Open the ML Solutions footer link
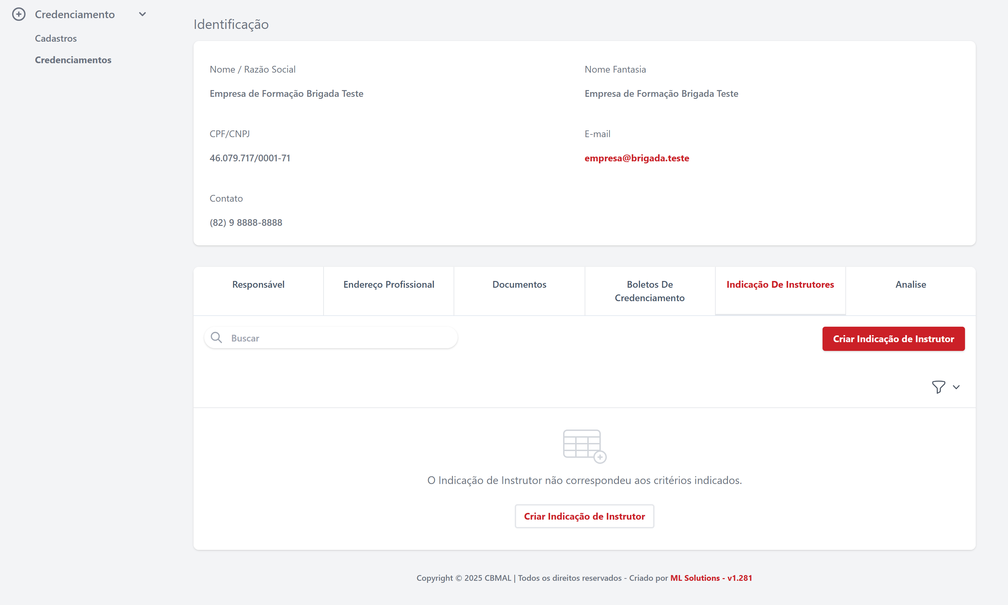The image size is (1008, 605). (695, 578)
